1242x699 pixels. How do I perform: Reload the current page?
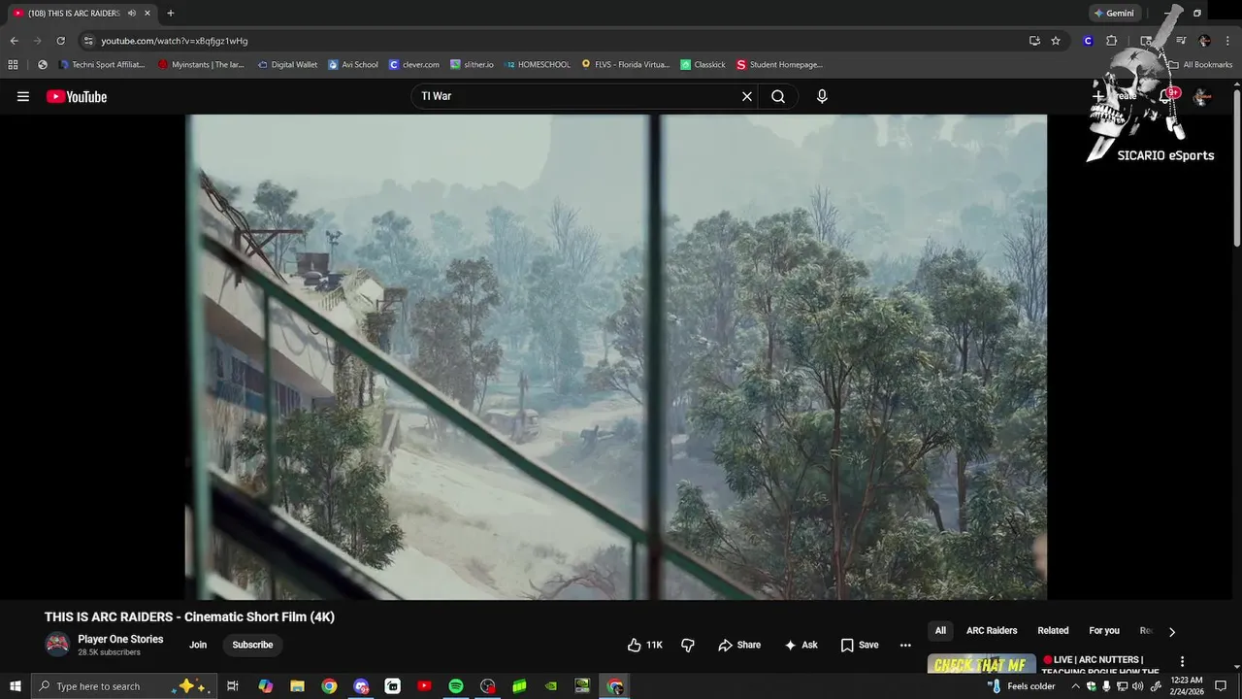click(60, 41)
